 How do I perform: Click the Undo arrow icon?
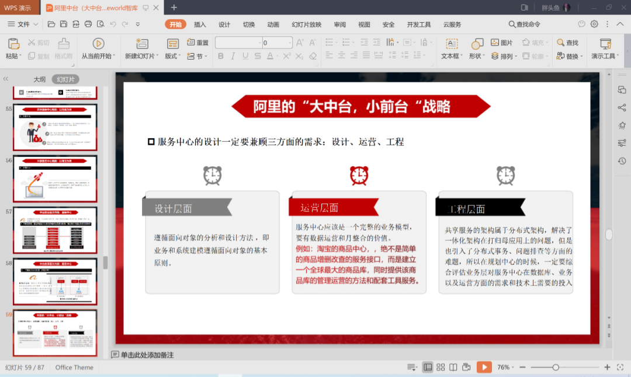(113, 24)
